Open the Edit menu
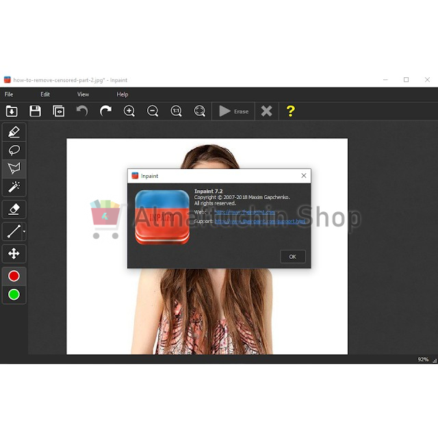 tap(45, 94)
